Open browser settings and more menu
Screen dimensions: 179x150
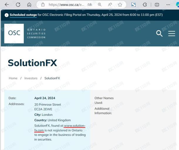tap(168, 5)
